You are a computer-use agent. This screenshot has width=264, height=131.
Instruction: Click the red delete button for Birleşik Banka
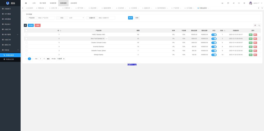255,55
